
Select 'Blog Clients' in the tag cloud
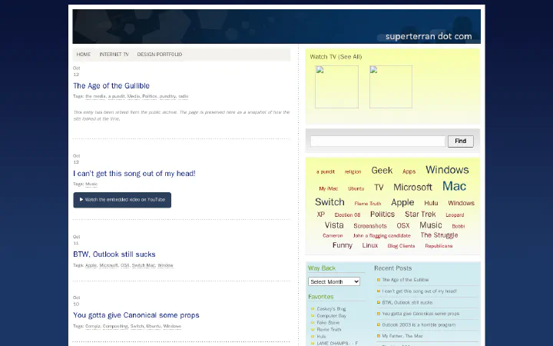(401, 246)
